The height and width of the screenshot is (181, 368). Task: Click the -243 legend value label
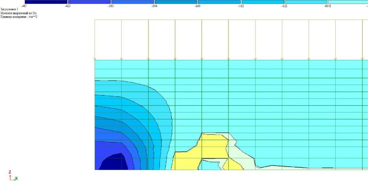pyautogui.click(x=197, y=6)
